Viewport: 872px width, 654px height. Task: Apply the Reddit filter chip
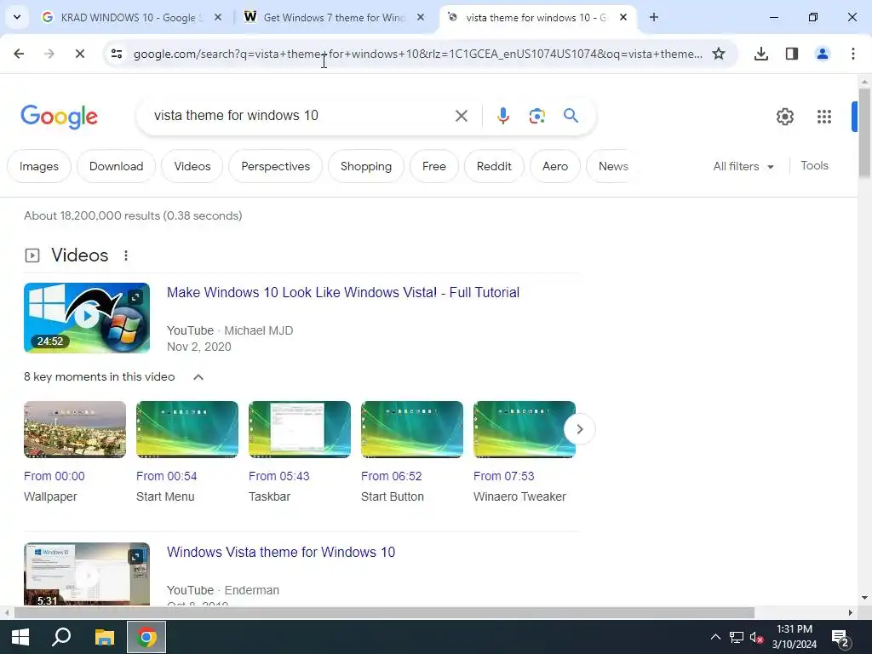click(494, 166)
